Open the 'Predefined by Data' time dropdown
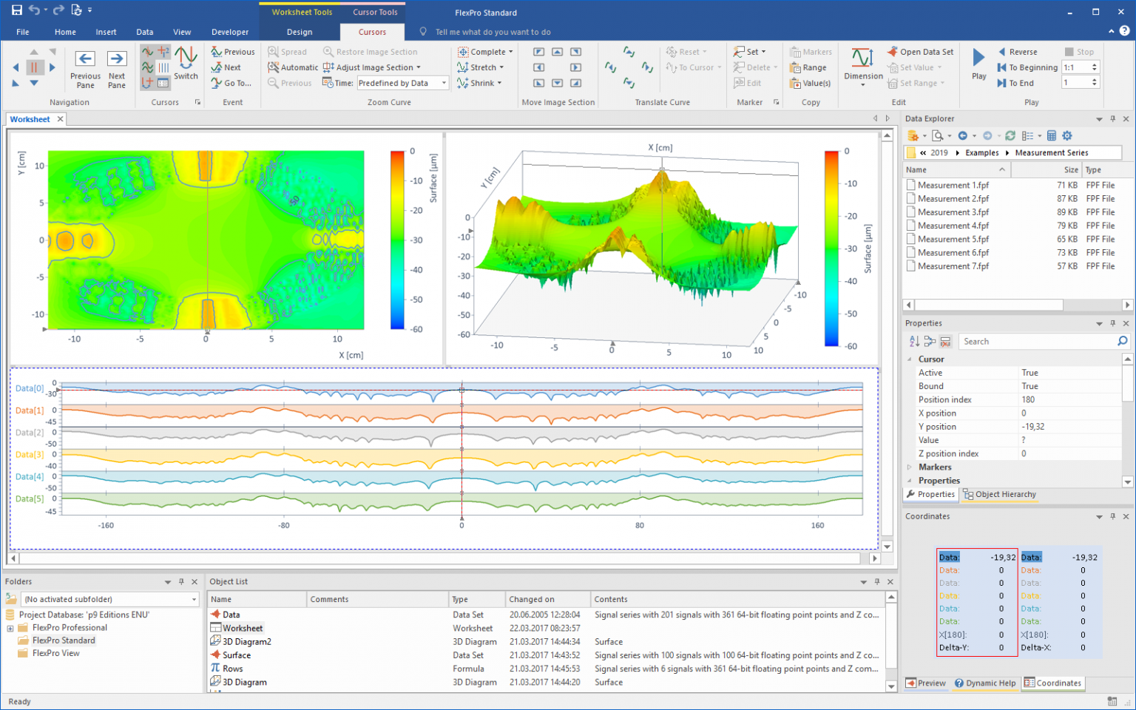The height and width of the screenshot is (710, 1136). (444, 83)
